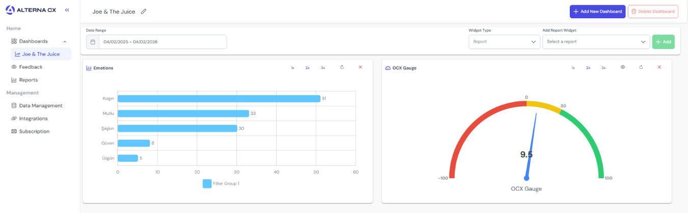Set OCX Gauge widget size to 2x
Screen dimensions: 688x213
[588, 68]
